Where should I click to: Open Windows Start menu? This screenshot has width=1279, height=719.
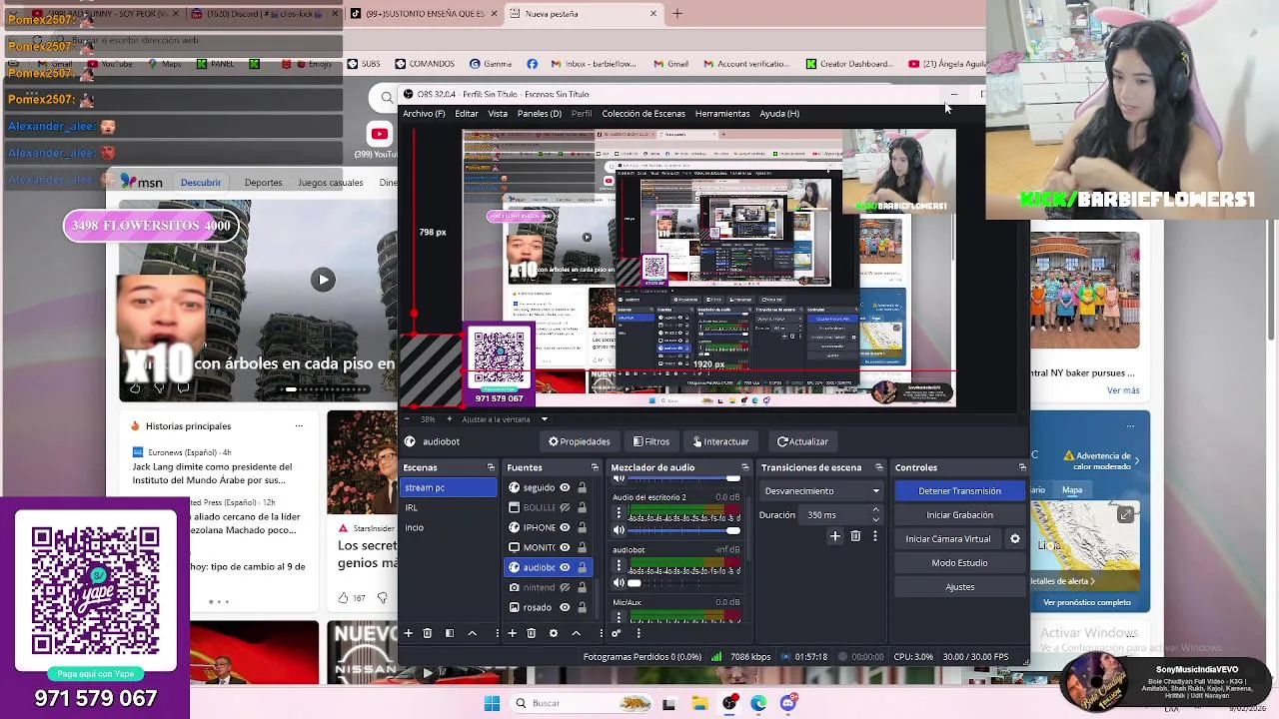[x=492, y=703]
